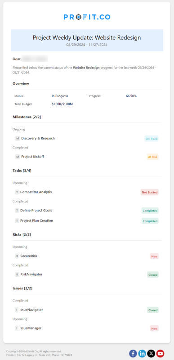
Task: Click the On Track status badge
Action: pos(152,139)
